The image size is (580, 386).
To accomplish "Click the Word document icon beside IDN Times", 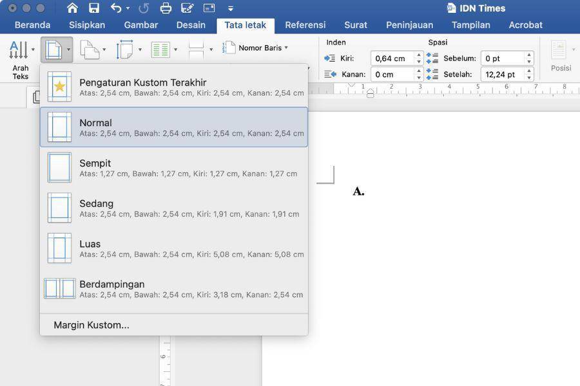I will [x=451, y=8].
